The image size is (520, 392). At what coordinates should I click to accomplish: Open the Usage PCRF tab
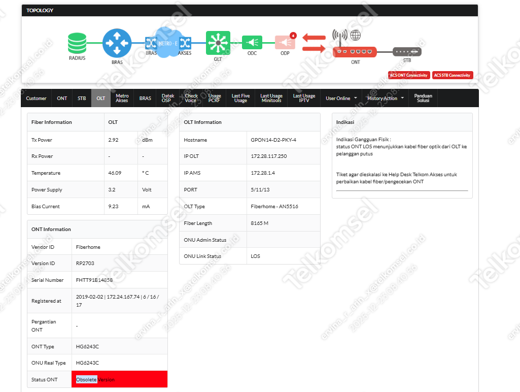214,98
